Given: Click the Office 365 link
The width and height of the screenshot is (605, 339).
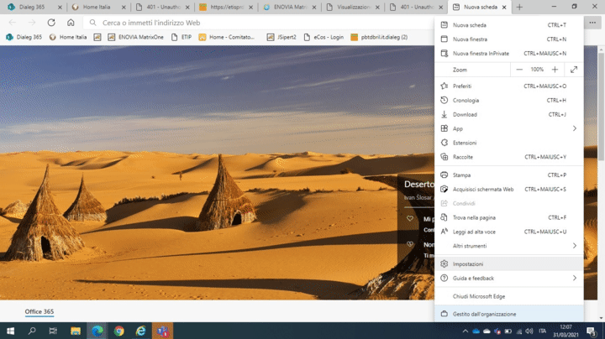Looking at the screenshot, I should 39,312.
